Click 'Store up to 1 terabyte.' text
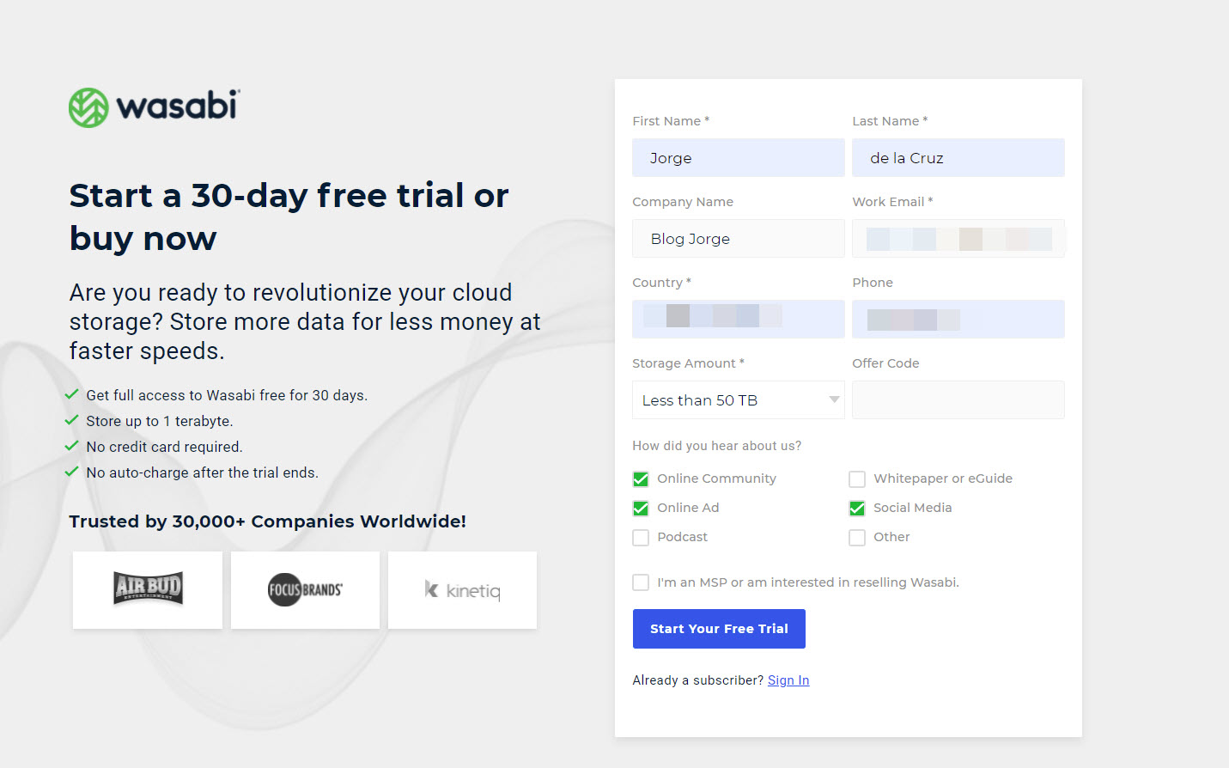This screenshot has width=1229, height=768. tap(160, 421)
